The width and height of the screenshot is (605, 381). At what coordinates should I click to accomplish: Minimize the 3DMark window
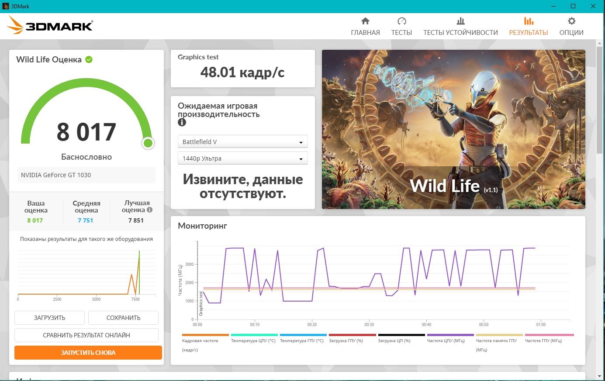tap(553, 6)
